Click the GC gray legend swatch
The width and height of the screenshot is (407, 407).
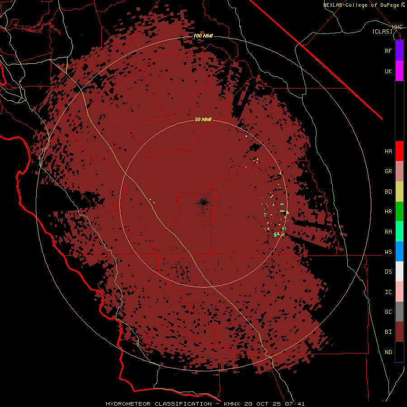(x=399, y=312)
